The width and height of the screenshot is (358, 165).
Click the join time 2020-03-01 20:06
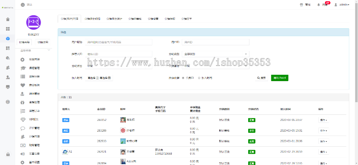(291, 141)
